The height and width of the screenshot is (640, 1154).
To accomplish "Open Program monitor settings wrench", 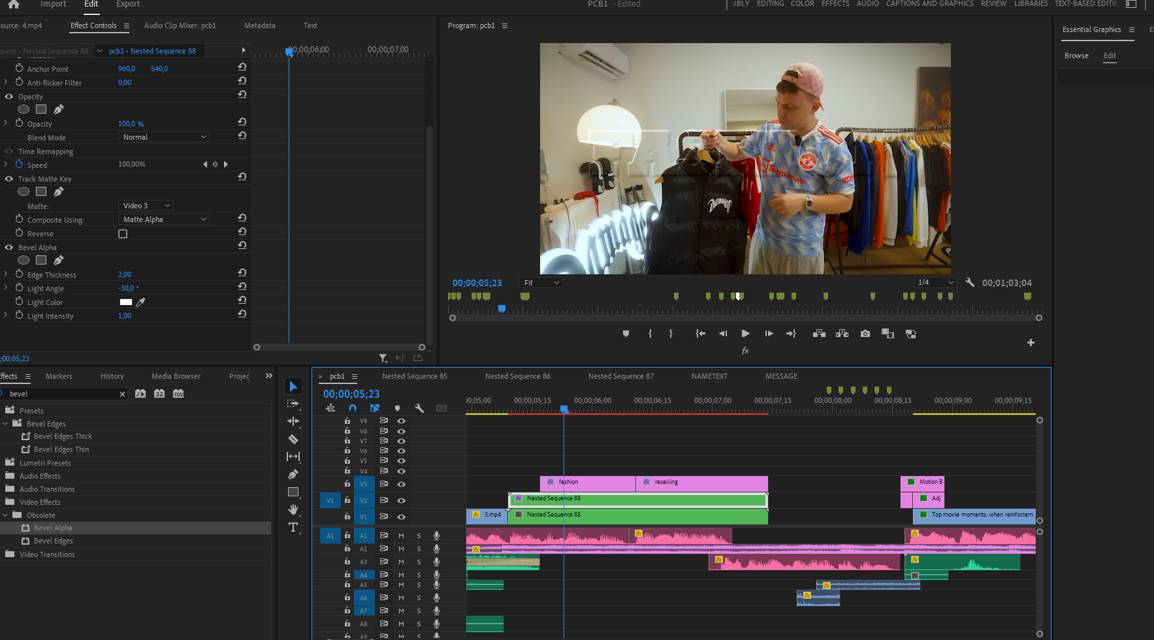I will pyautogui.click(x=970, y=283).
